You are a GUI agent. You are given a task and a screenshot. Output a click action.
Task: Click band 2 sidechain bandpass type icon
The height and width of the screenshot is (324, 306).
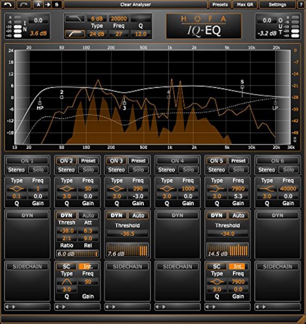tap(66, 282)
